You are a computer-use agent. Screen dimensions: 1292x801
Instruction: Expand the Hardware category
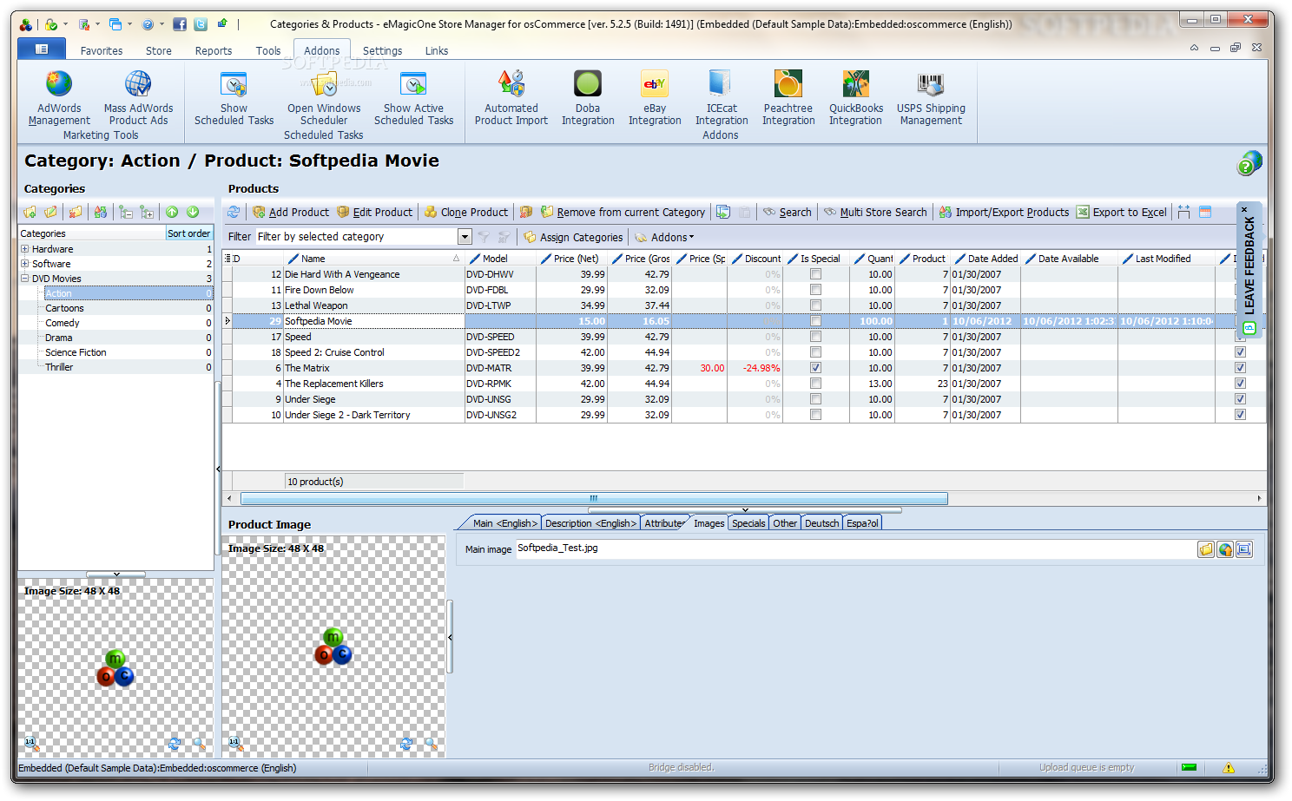point(25,249)
